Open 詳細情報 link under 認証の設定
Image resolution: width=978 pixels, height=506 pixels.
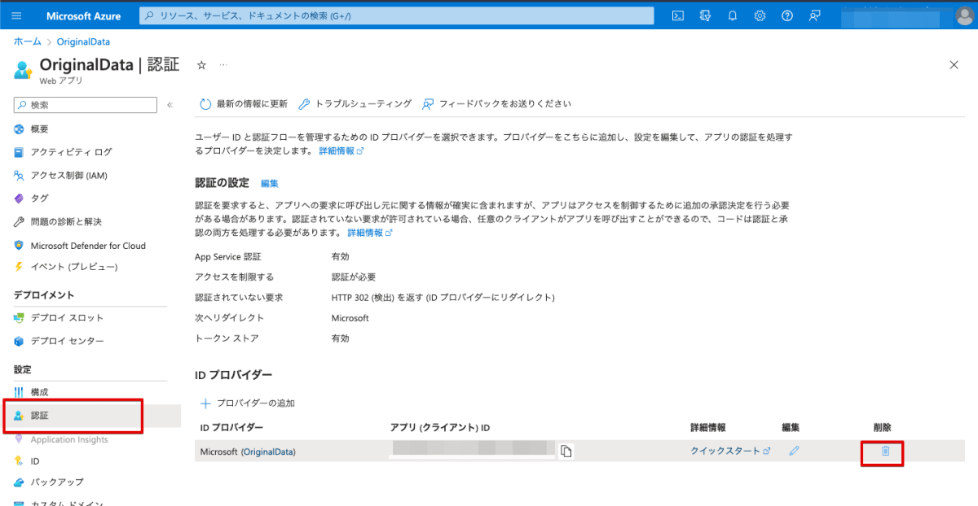370,233
